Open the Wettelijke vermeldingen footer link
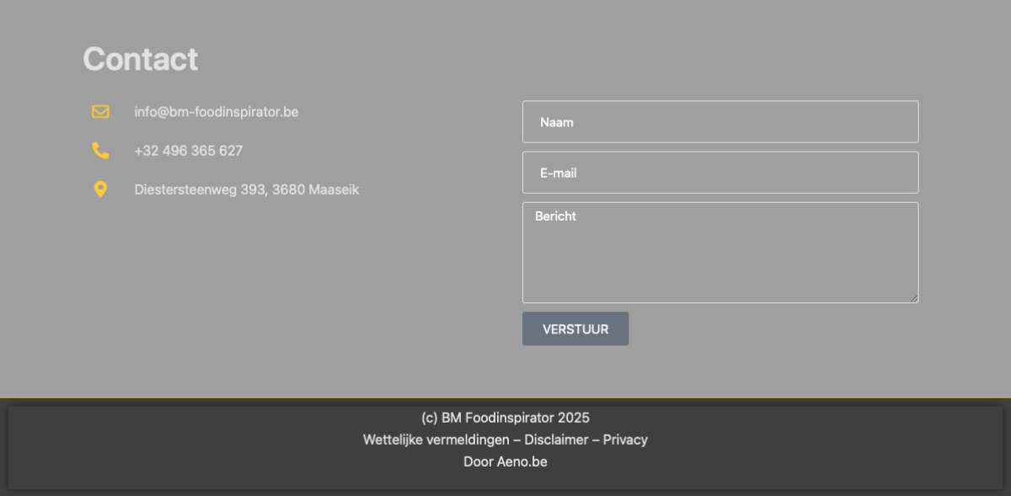 (436, 440)
